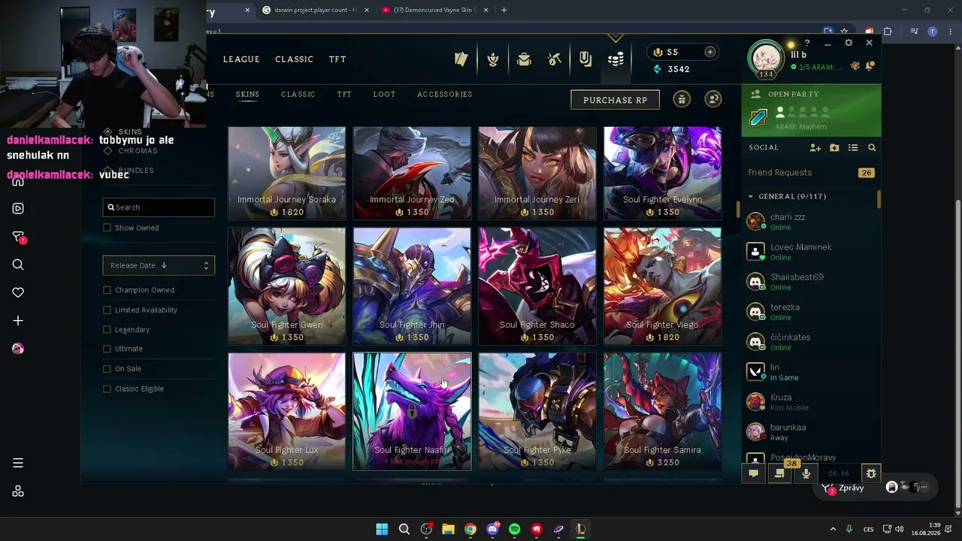Open the video play icon in left sidebar

(18, 209)
